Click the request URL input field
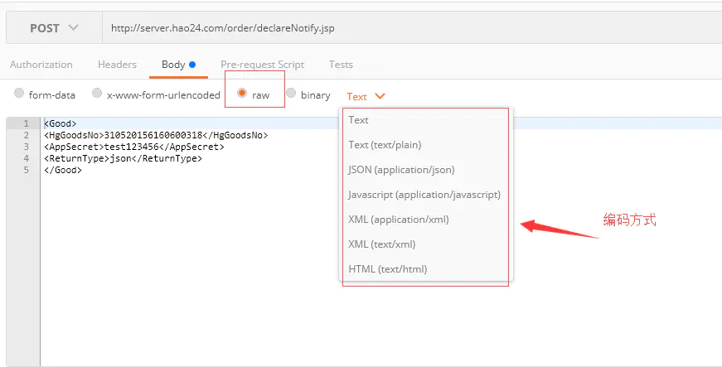The image size is (722, 367). point(412,28)
